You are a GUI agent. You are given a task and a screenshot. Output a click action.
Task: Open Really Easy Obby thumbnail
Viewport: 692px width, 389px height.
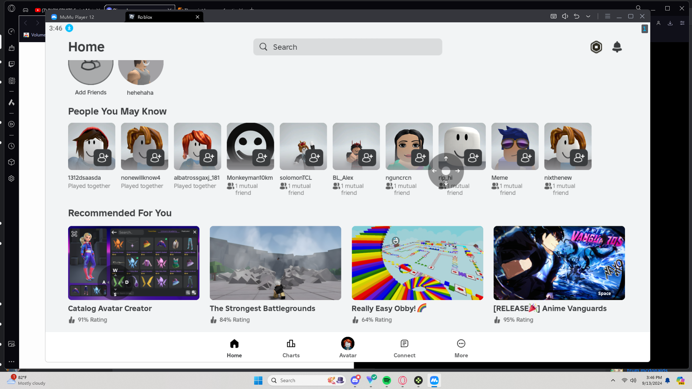click(417, 263)
